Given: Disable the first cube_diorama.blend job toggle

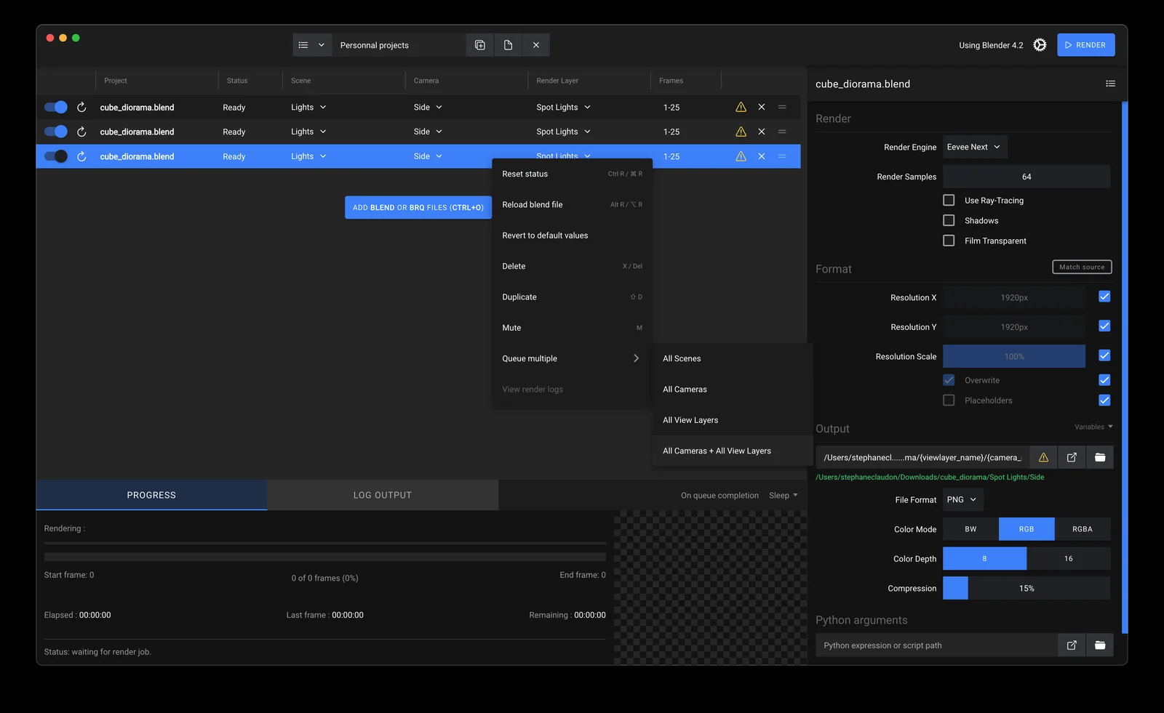Looking at the screenshot, I should tap(55, 107).
